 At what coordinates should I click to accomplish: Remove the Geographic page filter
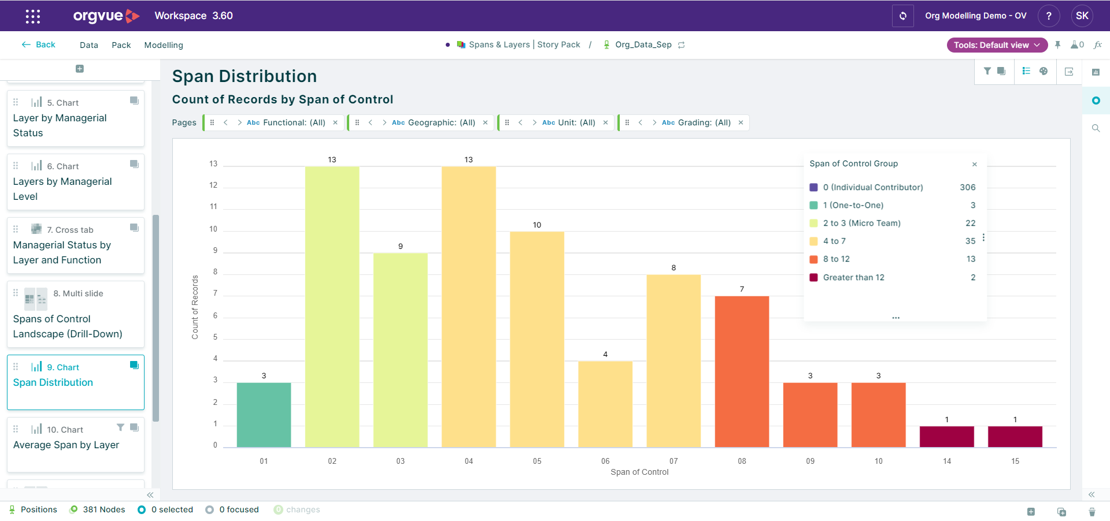click(x=485, y=122)
